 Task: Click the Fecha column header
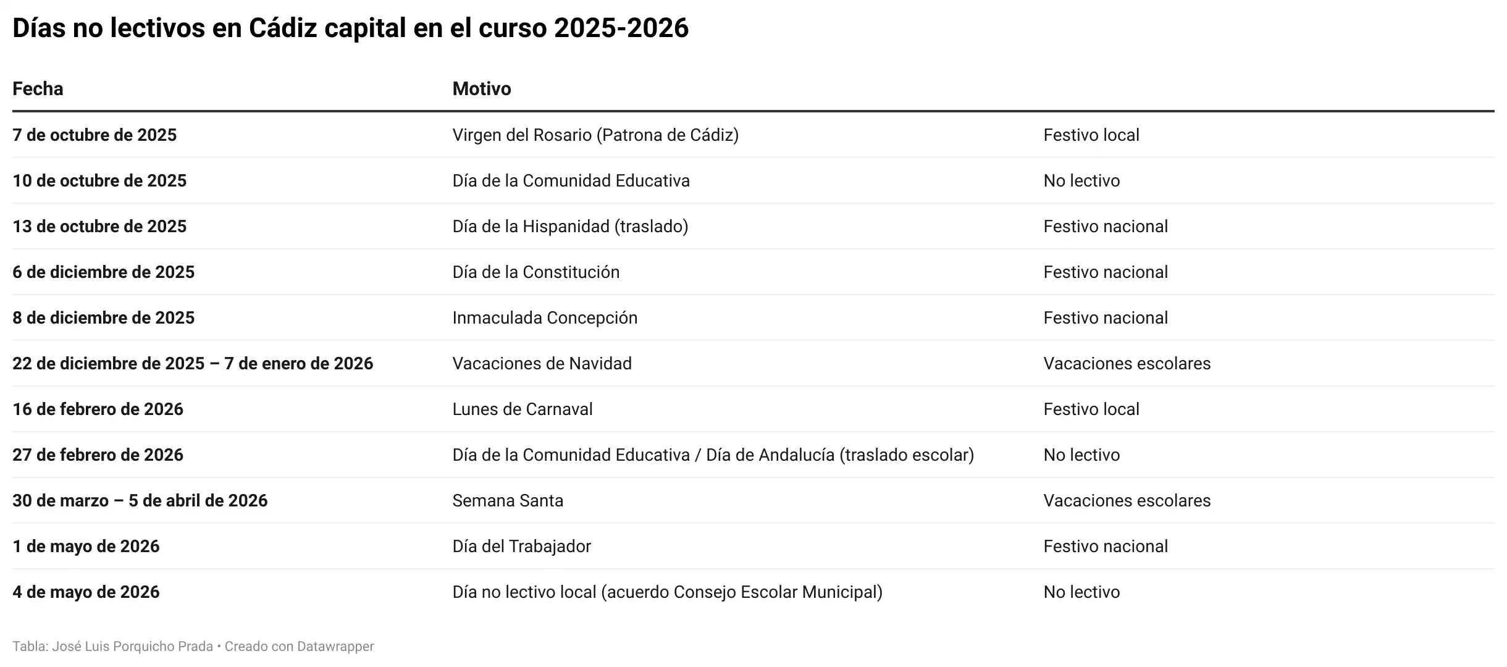(38, 89)
